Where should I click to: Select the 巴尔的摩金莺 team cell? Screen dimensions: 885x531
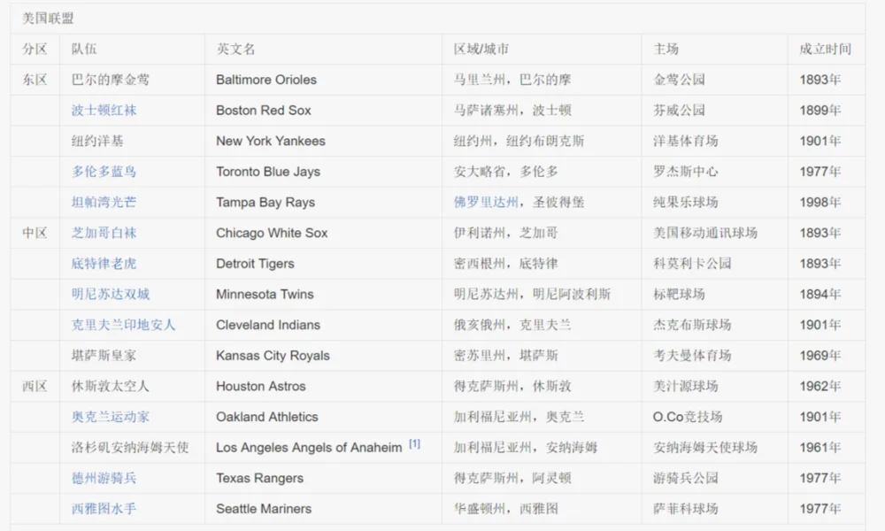coord(111,80)
